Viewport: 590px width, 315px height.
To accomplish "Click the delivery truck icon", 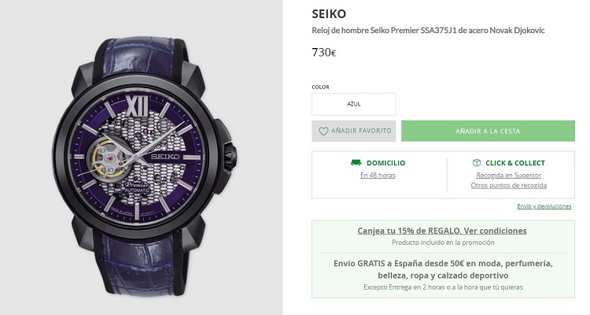I will tap(356, 163).
